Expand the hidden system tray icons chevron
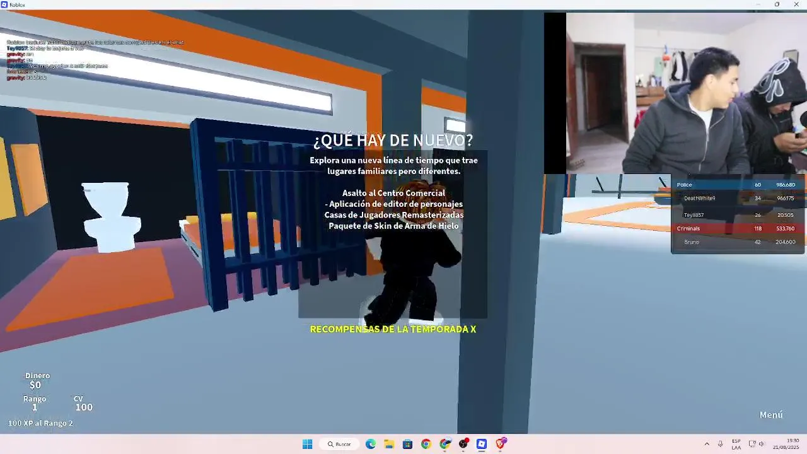807x454 pixels. click(x=707, y=444)
